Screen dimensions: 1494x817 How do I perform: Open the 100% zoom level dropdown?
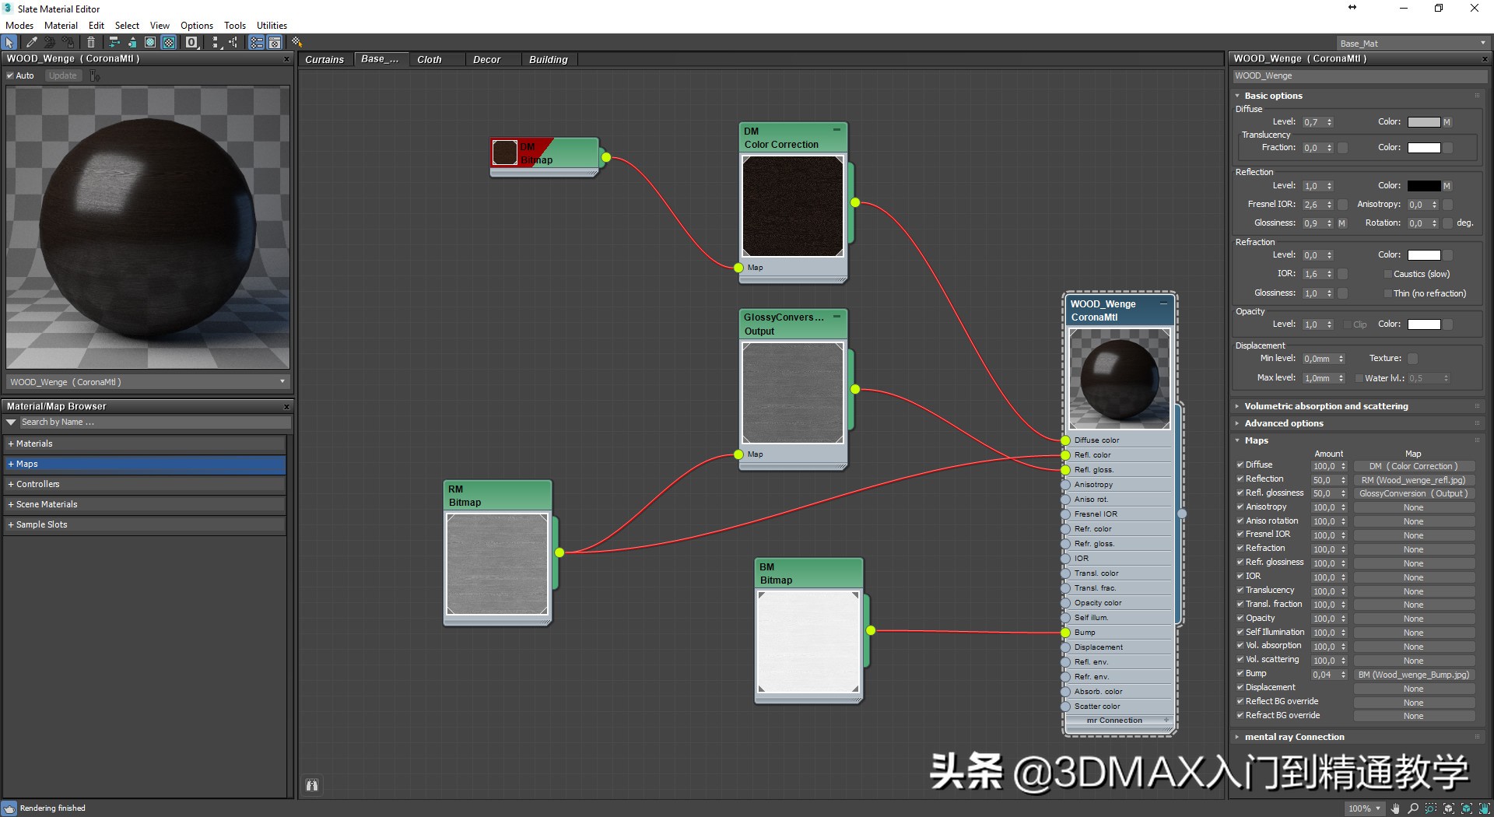(1364, 808)
